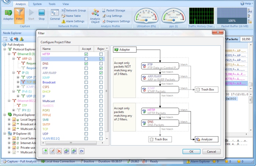Sort filter list by Name column
The width and height of the screenshot is (256, 166).
(x=60, y=49)
